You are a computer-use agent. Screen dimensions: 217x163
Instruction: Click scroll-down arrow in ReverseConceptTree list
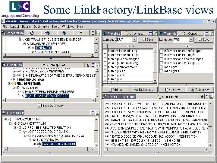(x=210, y=145)
